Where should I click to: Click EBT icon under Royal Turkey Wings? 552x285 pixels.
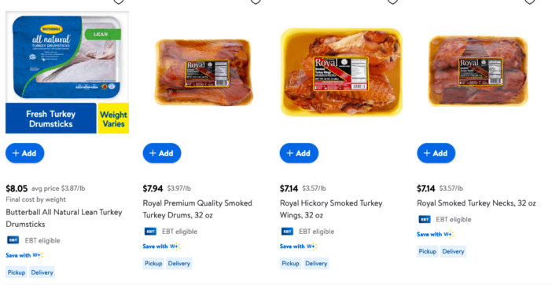pyautogui.click(x=287, y=232)
